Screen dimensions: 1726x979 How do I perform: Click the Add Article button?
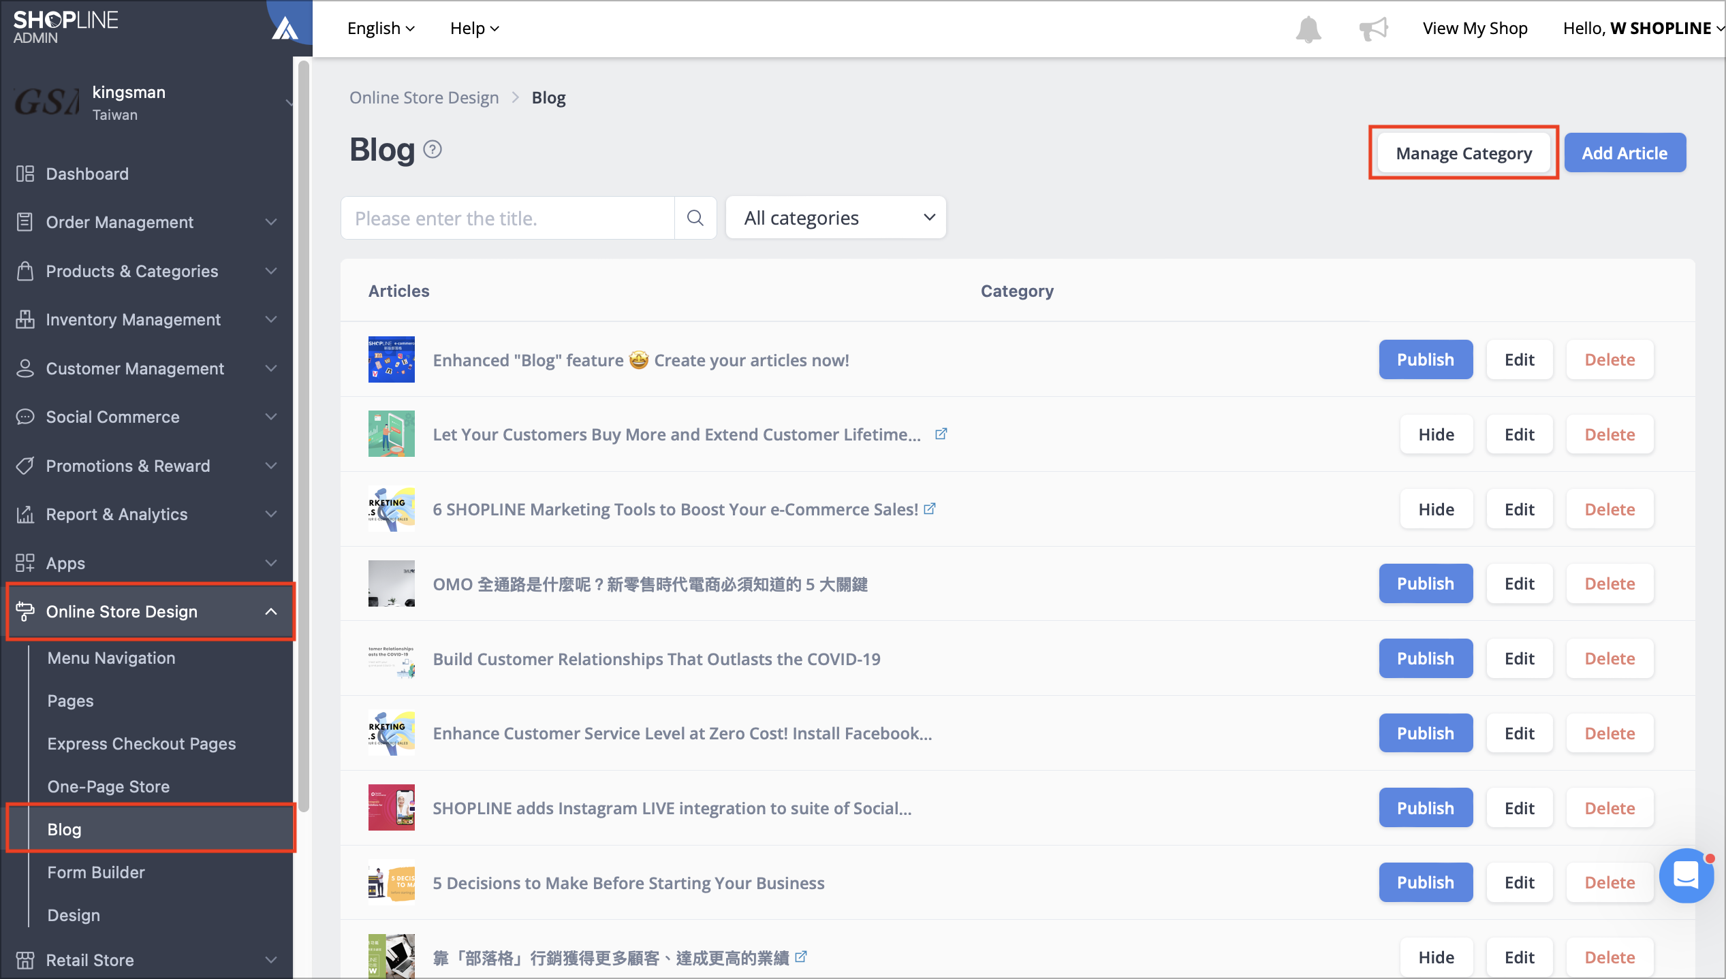(x=1625, y=153)
